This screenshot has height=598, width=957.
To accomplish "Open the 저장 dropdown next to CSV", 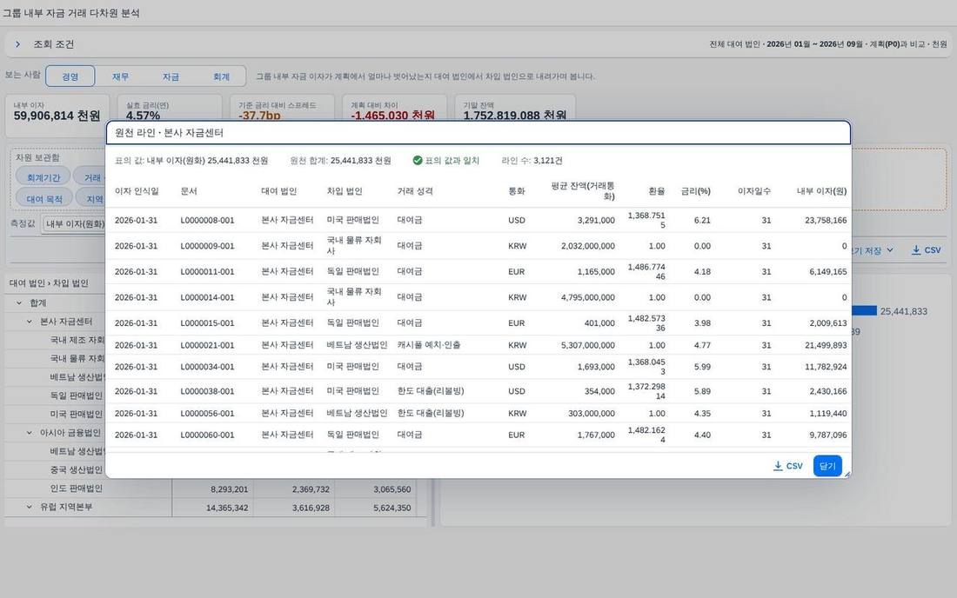I will pos(873,250).
